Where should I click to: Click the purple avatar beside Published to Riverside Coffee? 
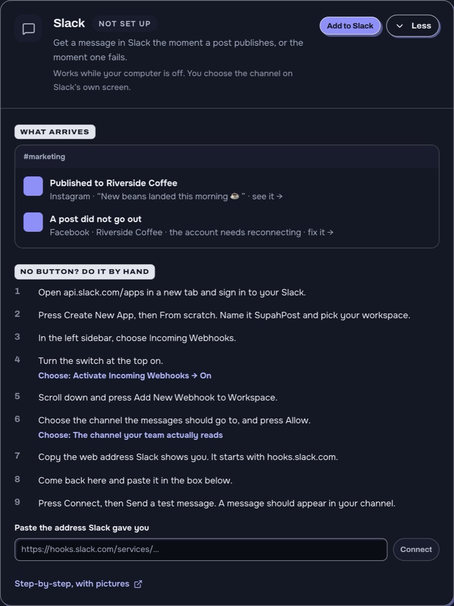[x=33, y=186]
